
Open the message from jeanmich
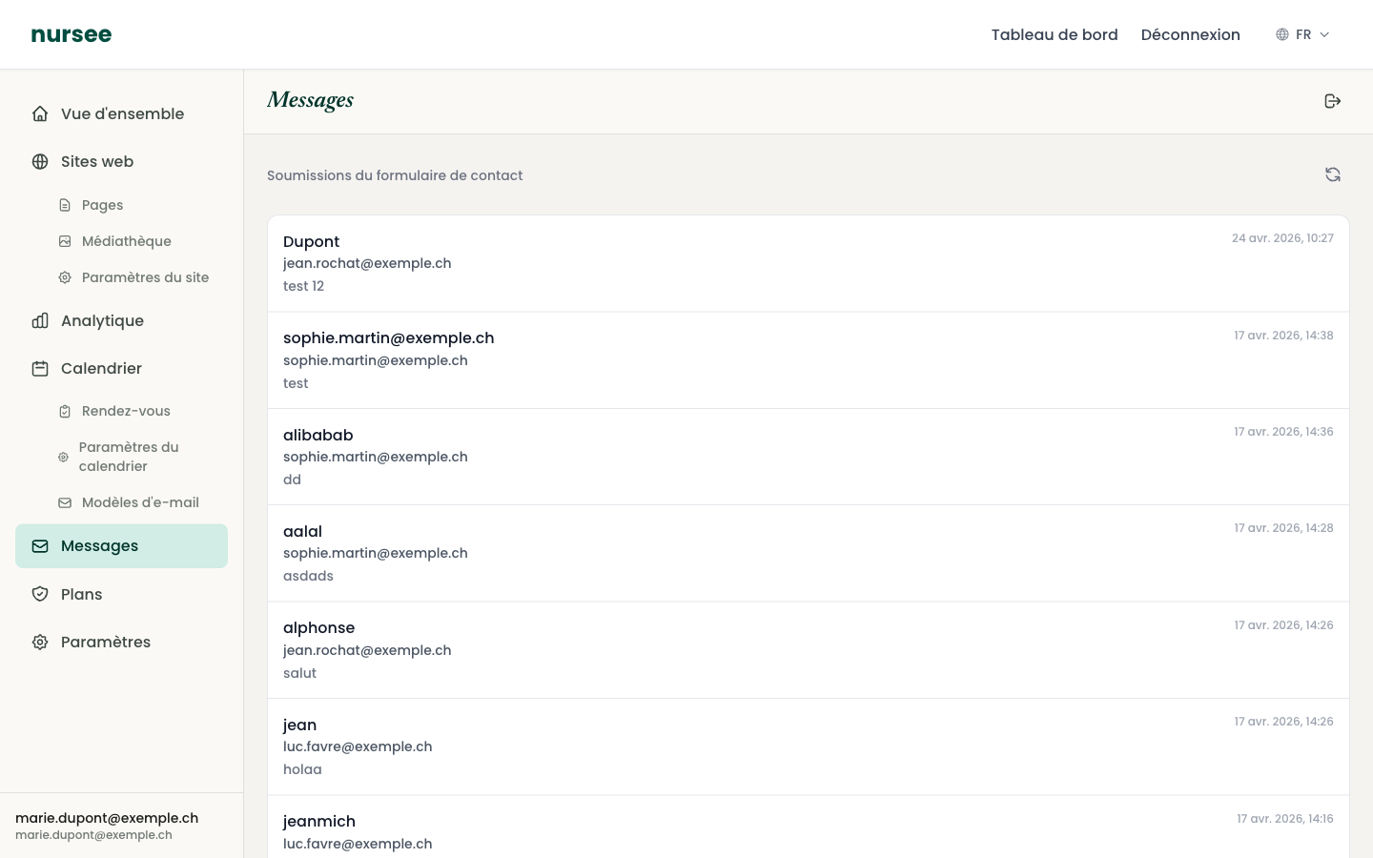(809, 827)
